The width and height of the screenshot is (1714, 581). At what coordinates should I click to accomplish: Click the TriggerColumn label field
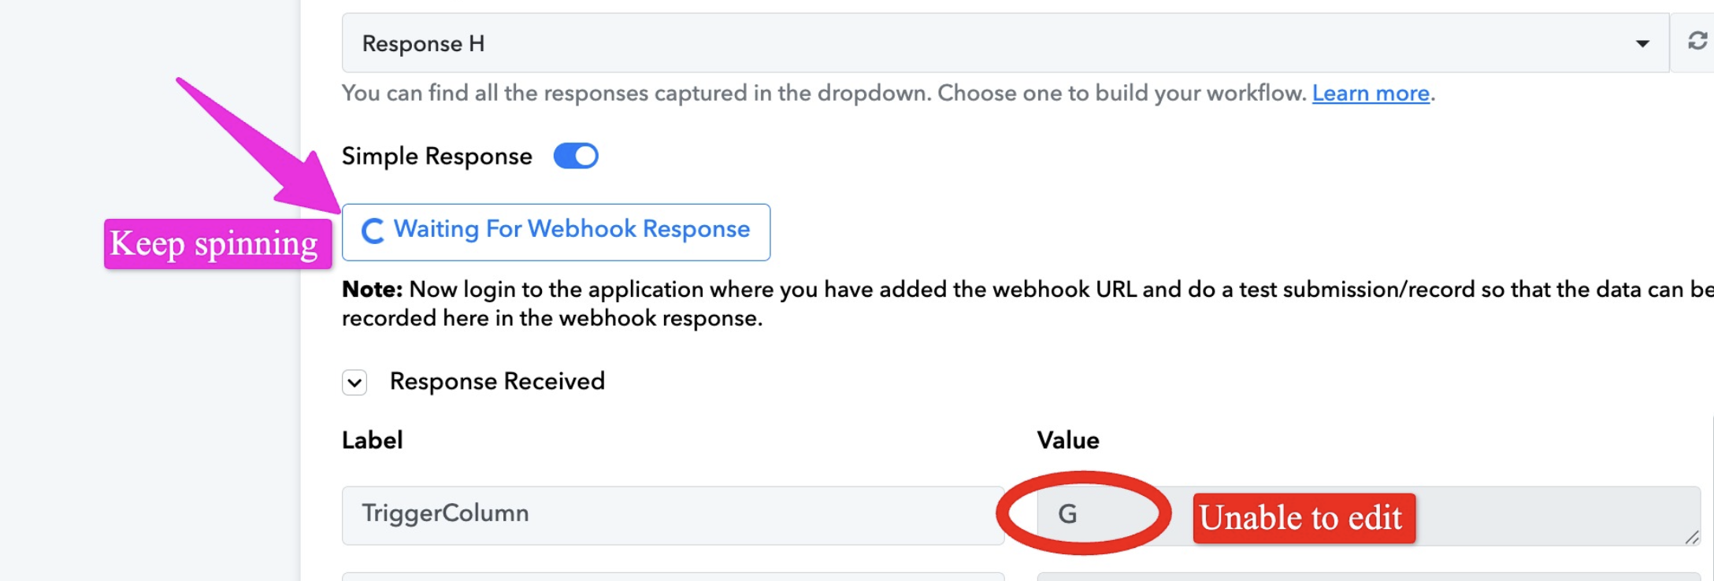pos(673,515)
